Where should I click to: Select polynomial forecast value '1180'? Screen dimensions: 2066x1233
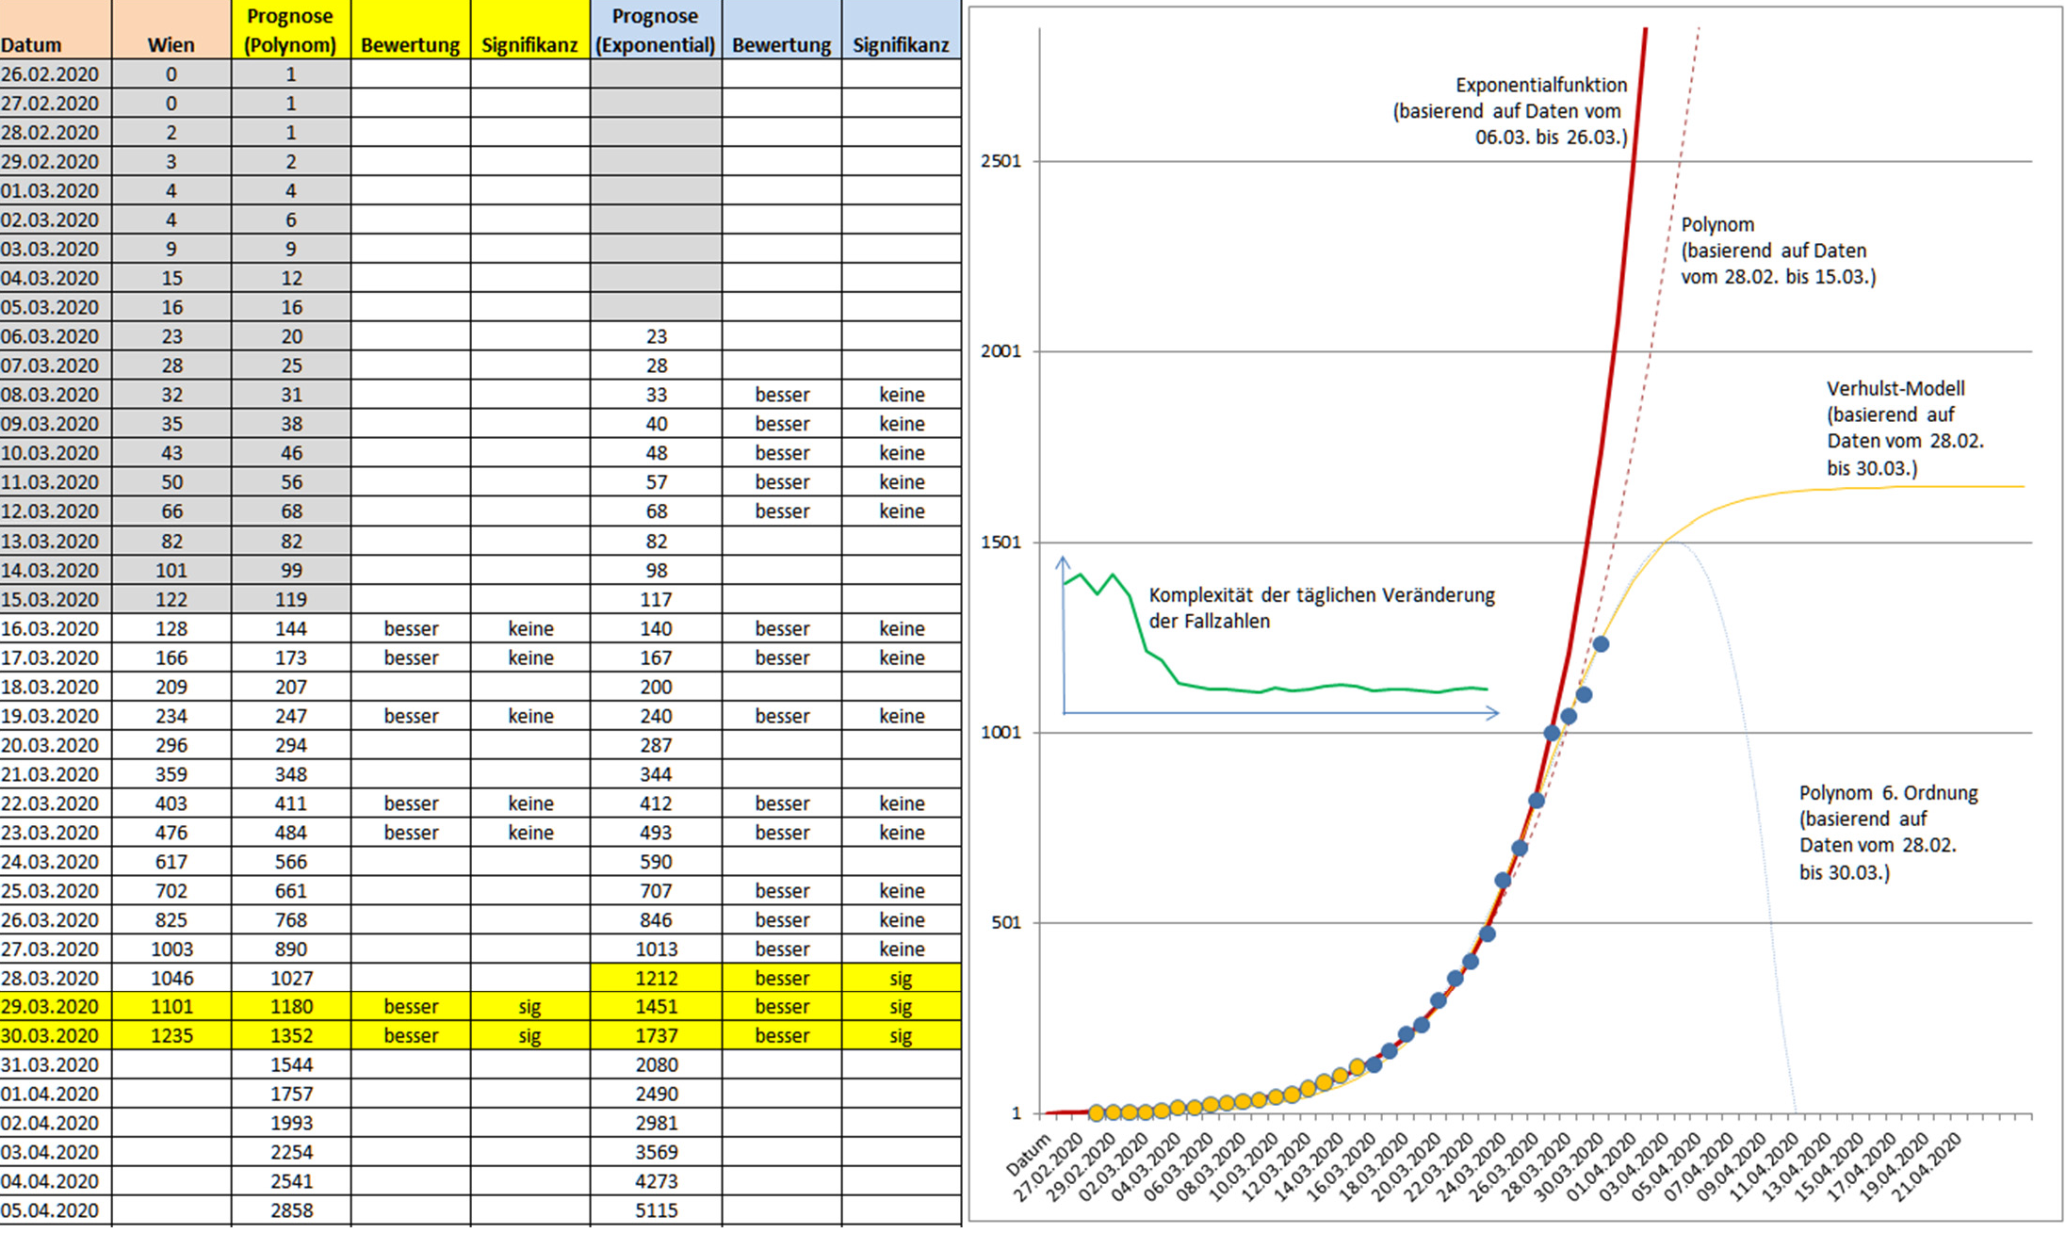coord(291,1006)
